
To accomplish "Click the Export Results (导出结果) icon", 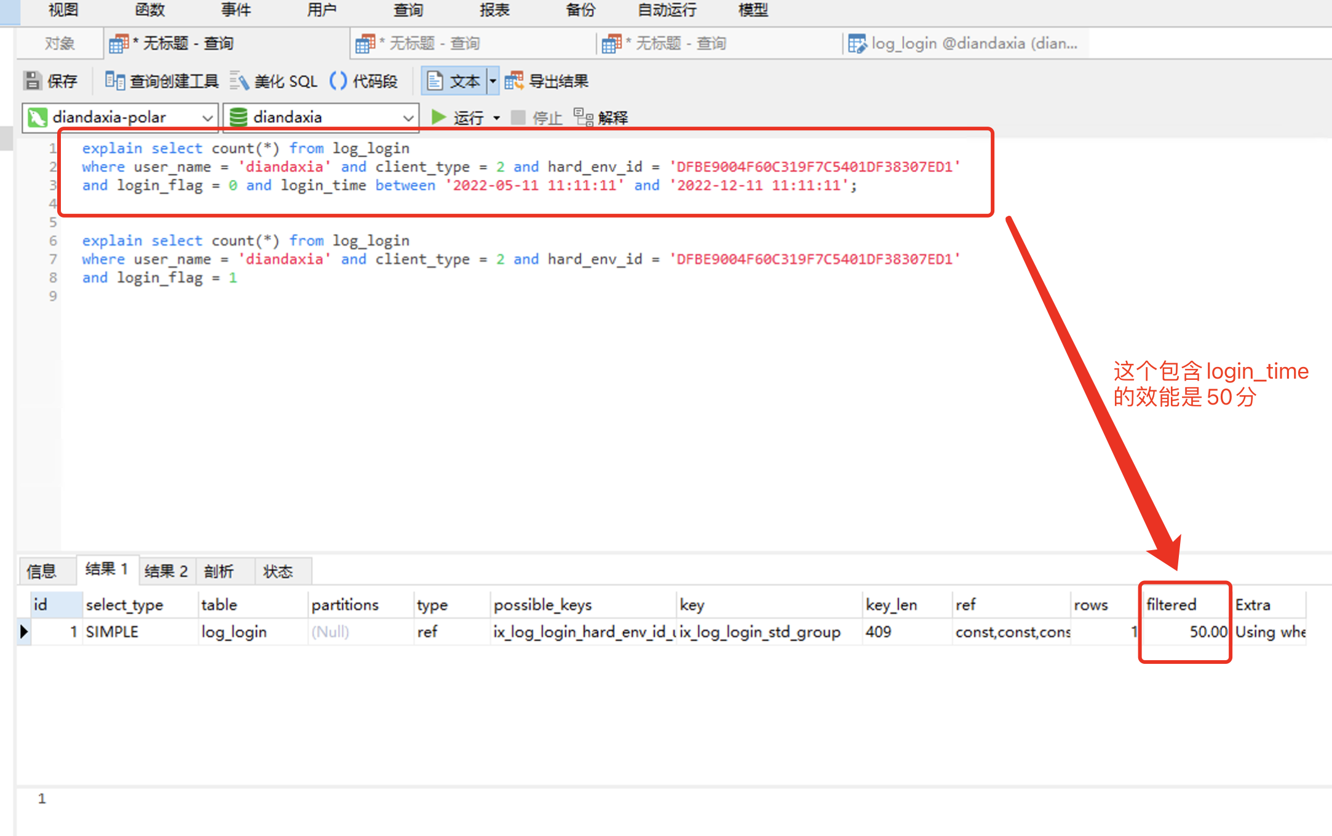I will pos(513,81).
